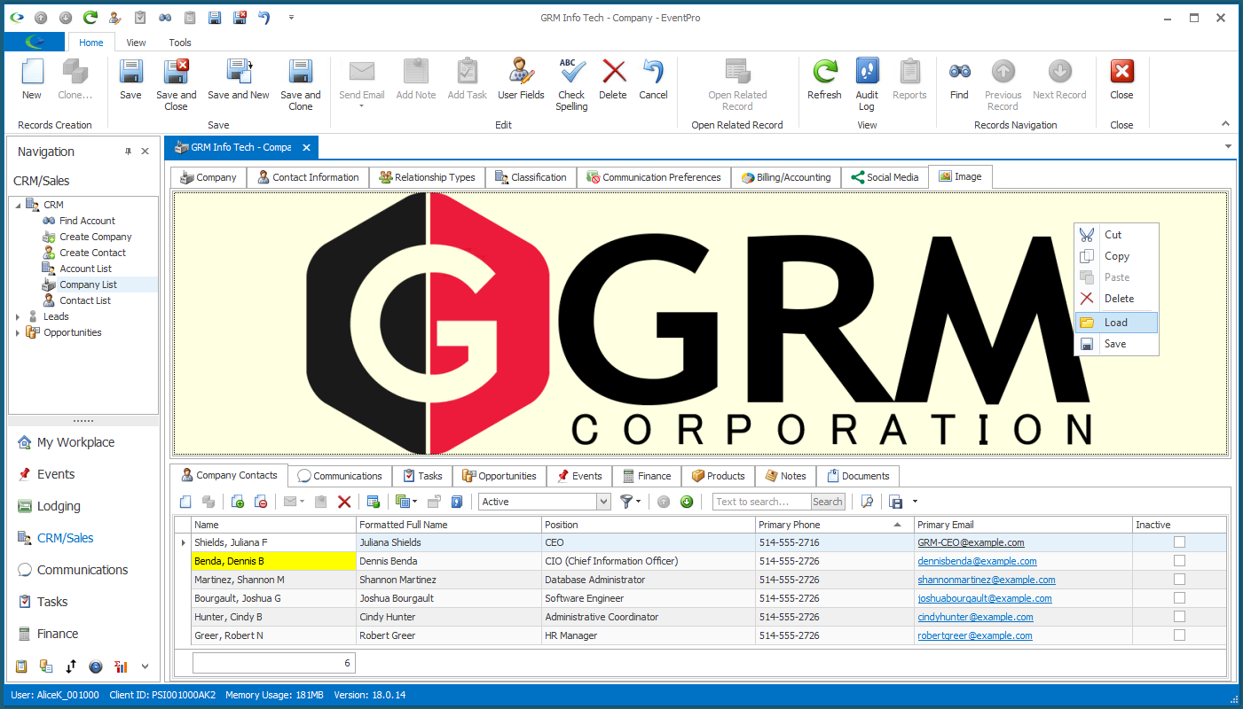Toggle Inactive checkbox for Juliana Shields
Image resolution: width=1243 pixels, height=709 pixels.
click(1179, 542)
